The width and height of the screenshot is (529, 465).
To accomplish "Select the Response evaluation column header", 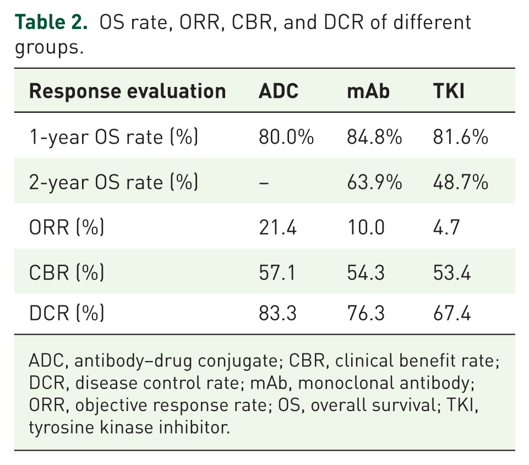I will pos(127,91).
